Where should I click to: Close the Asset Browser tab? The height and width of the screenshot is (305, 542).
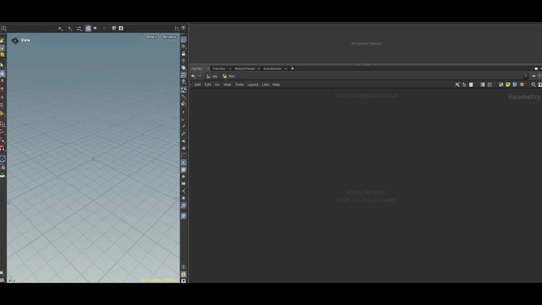tap(286, 69)
